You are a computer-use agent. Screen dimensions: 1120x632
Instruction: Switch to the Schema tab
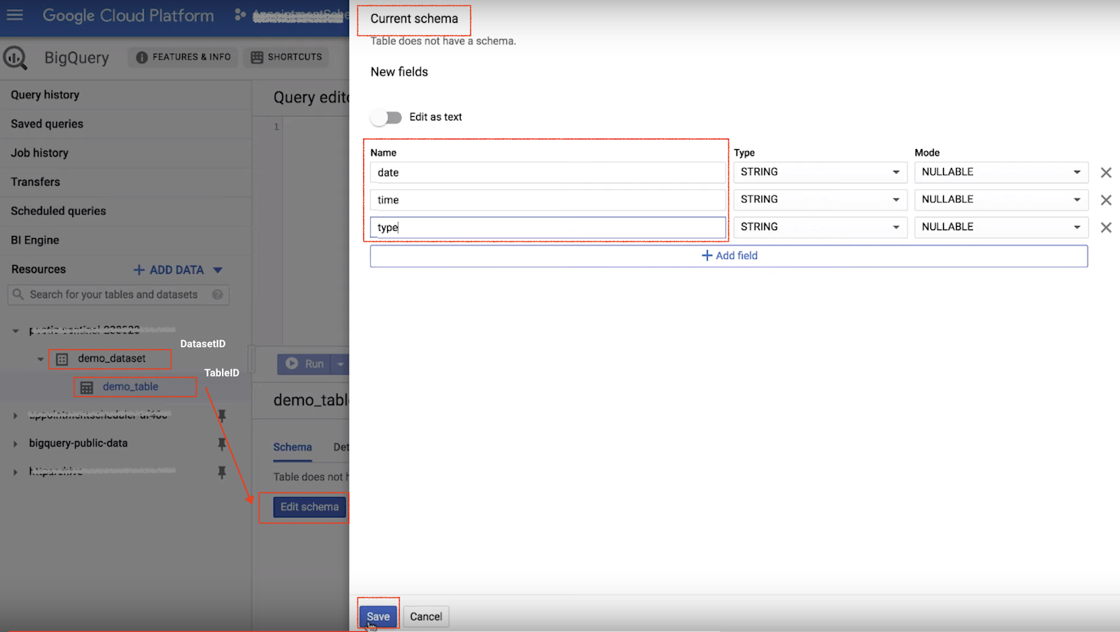point(292,447)
